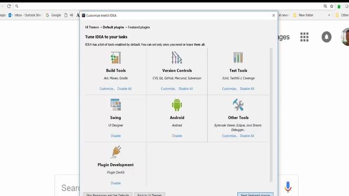The height and width of the screenshot is (196, 349).
Task: Click the green browser extension icon
Action: [339, 7]
